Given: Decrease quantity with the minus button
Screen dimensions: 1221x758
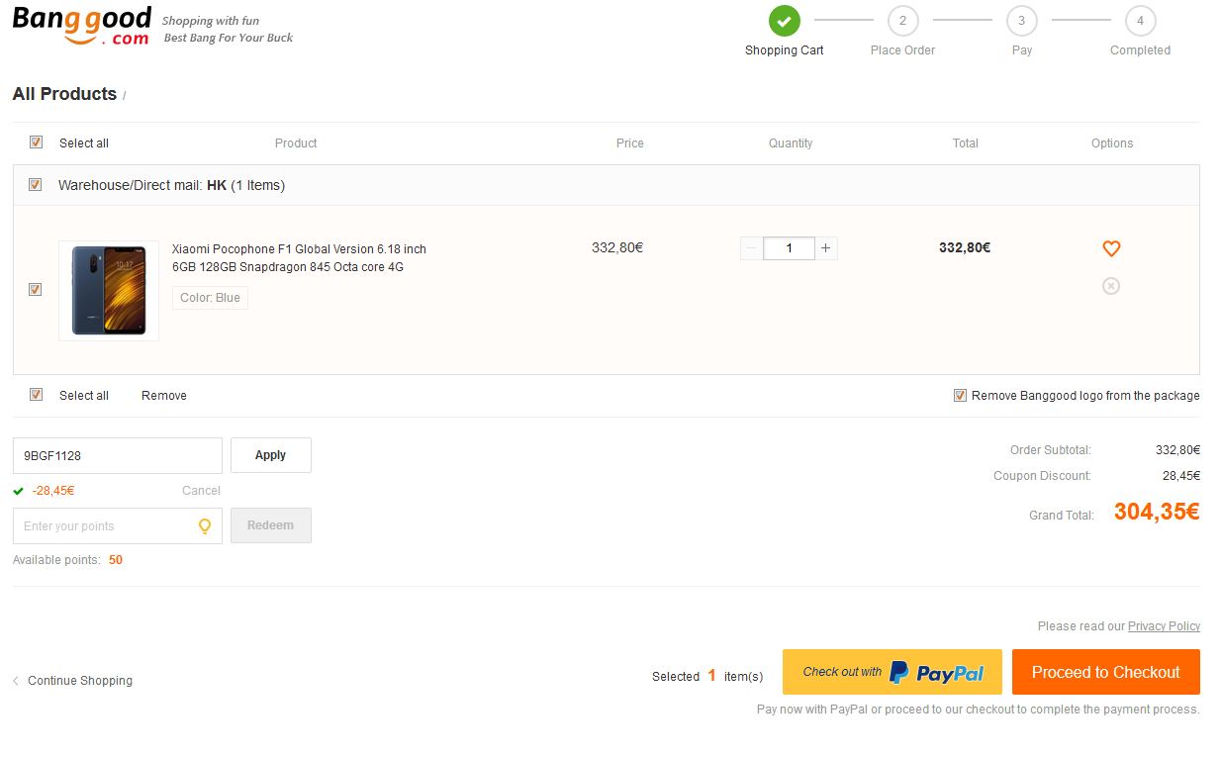Looking at the screenshot, I should (751, 248).
